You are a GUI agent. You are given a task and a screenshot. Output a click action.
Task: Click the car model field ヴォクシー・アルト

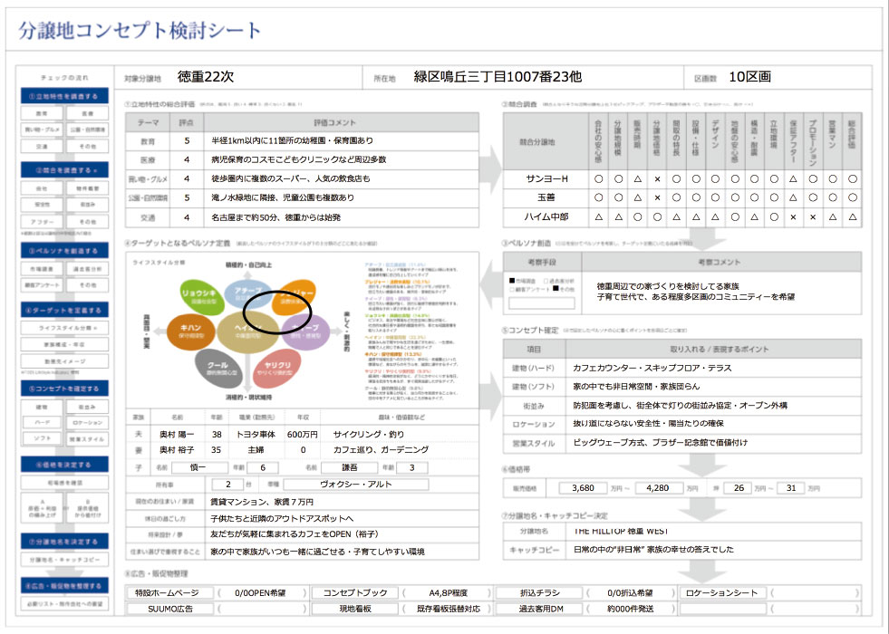(356, 485)
